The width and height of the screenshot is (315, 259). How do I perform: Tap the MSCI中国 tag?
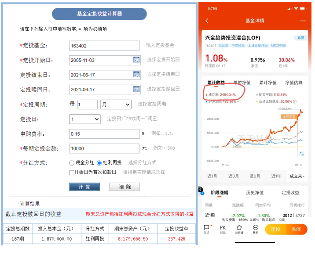(278, 46)
